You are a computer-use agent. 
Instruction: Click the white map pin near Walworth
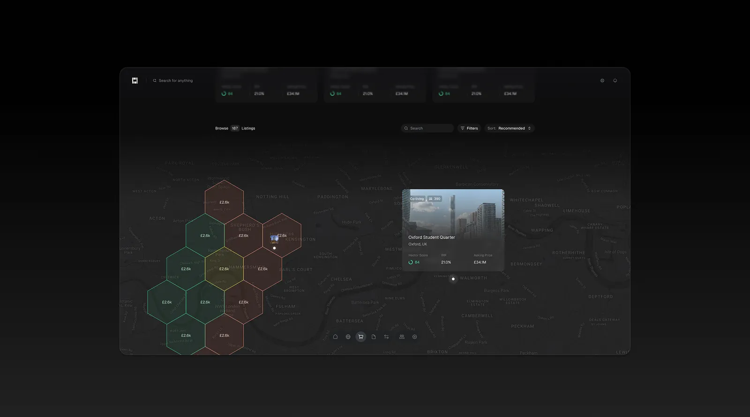[x=453, y=279]
